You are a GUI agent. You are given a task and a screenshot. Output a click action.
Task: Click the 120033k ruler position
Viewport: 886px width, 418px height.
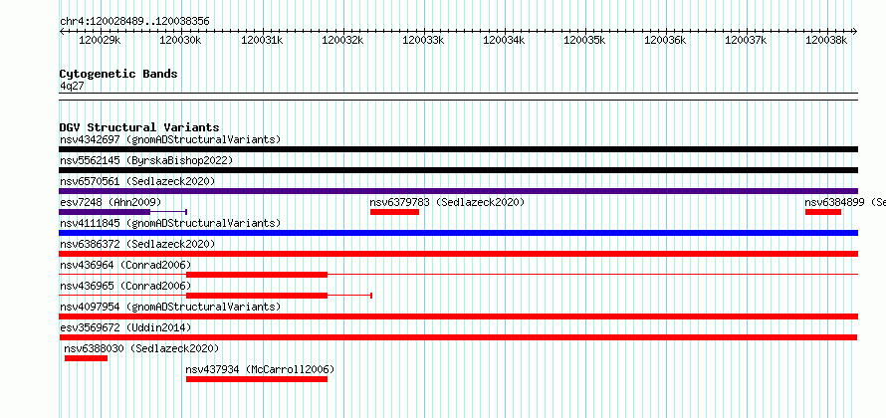[423, 40]
